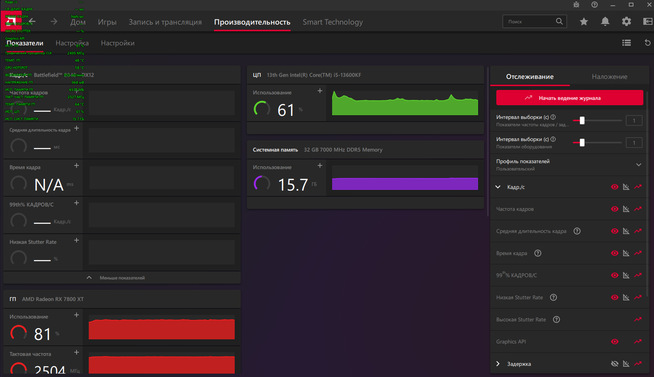Click the help icon beside Высокая Stutter Rate
Screen dimensions: 654x377
tap(556, 319)
